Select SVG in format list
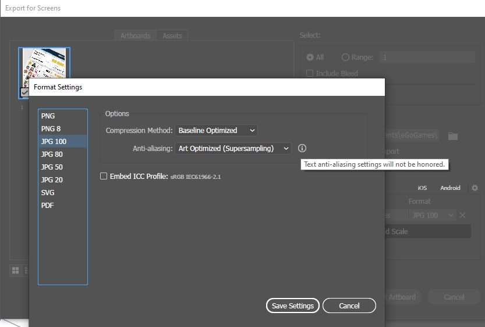Viewport: 485px width, 327px height. point(62,192)
